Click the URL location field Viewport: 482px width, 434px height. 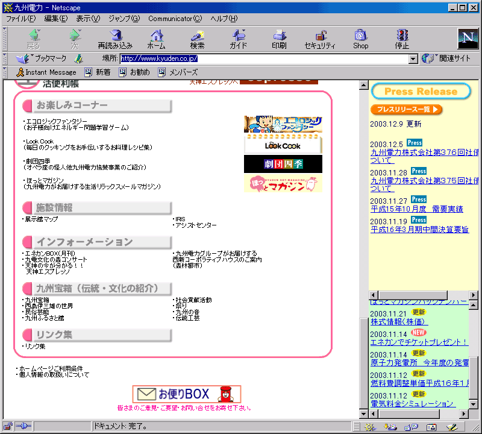tap(264, 58)
